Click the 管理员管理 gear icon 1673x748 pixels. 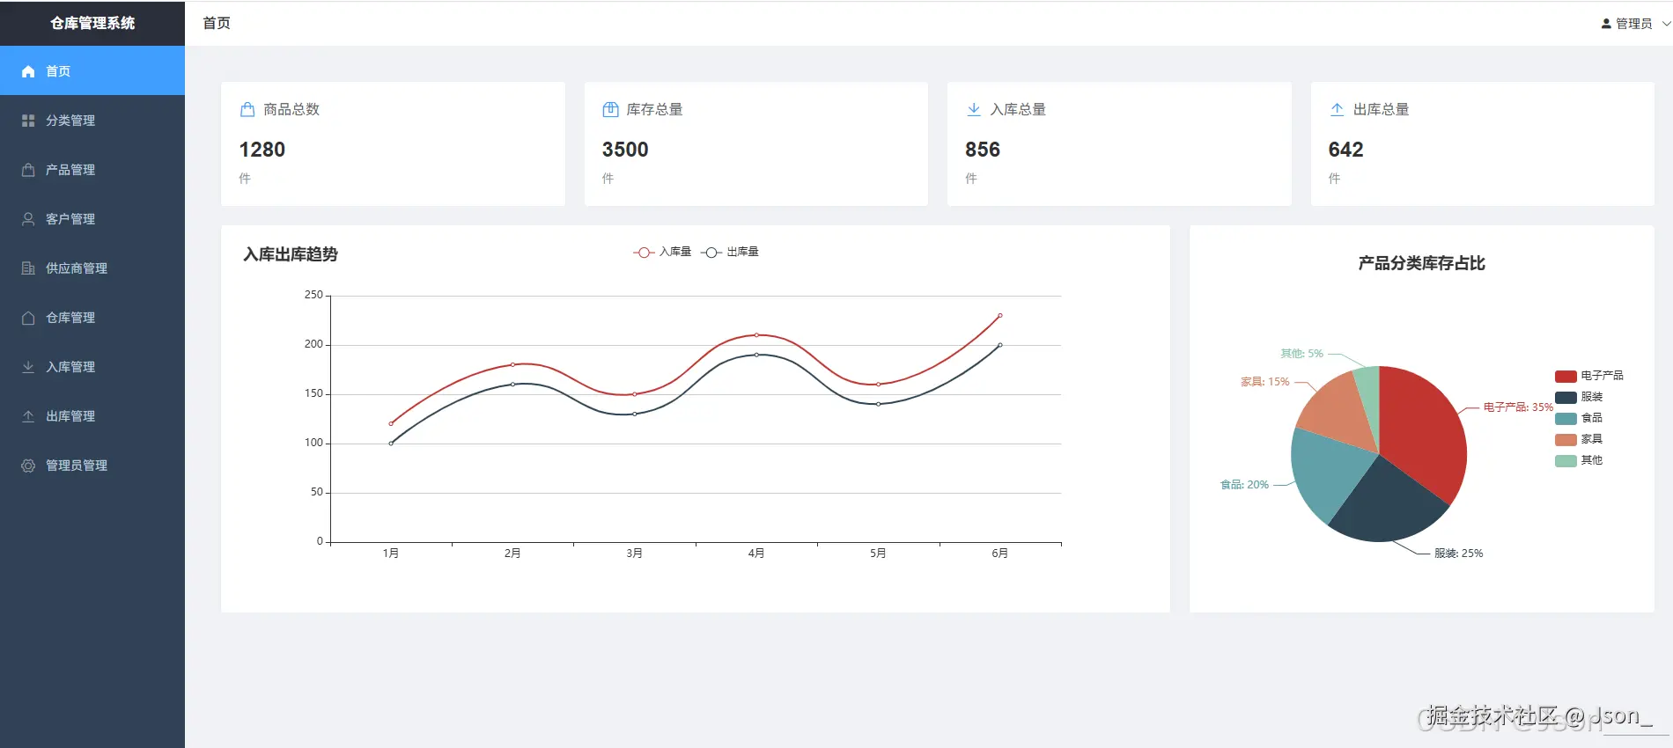click(x=28, y=466)
